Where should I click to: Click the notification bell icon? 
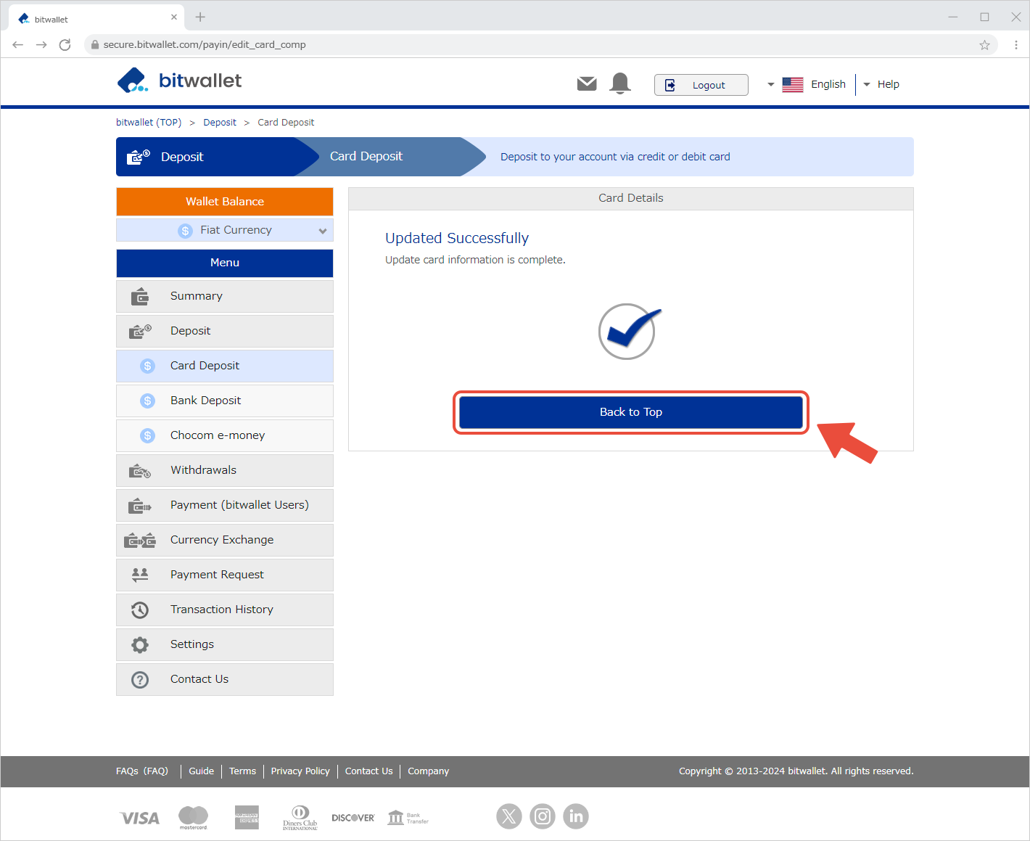(620, 83)
